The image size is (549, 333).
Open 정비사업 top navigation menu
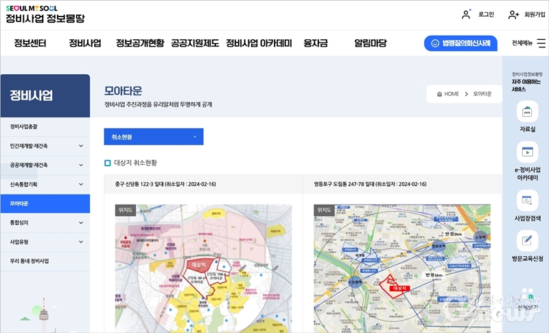(x=85, y=43)
